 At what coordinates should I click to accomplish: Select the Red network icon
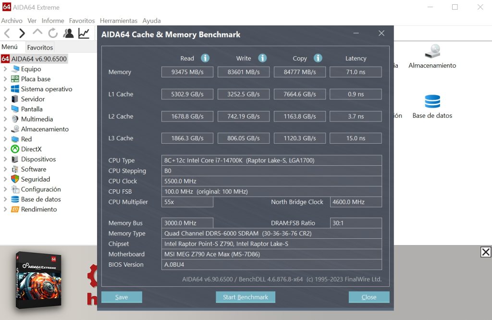click(15, 139)
